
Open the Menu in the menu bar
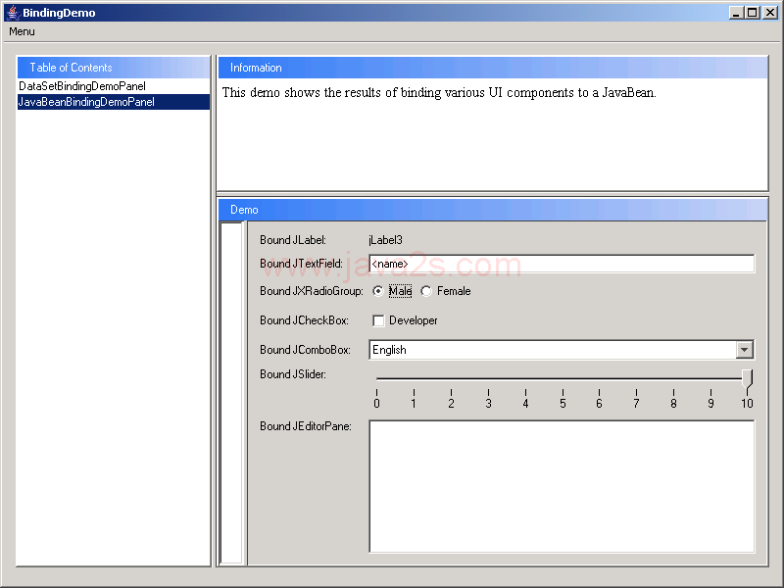(x=22, y=31)
